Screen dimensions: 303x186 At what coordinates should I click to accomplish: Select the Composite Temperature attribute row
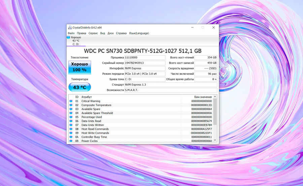pyautogui.click(x=141, y=105)
